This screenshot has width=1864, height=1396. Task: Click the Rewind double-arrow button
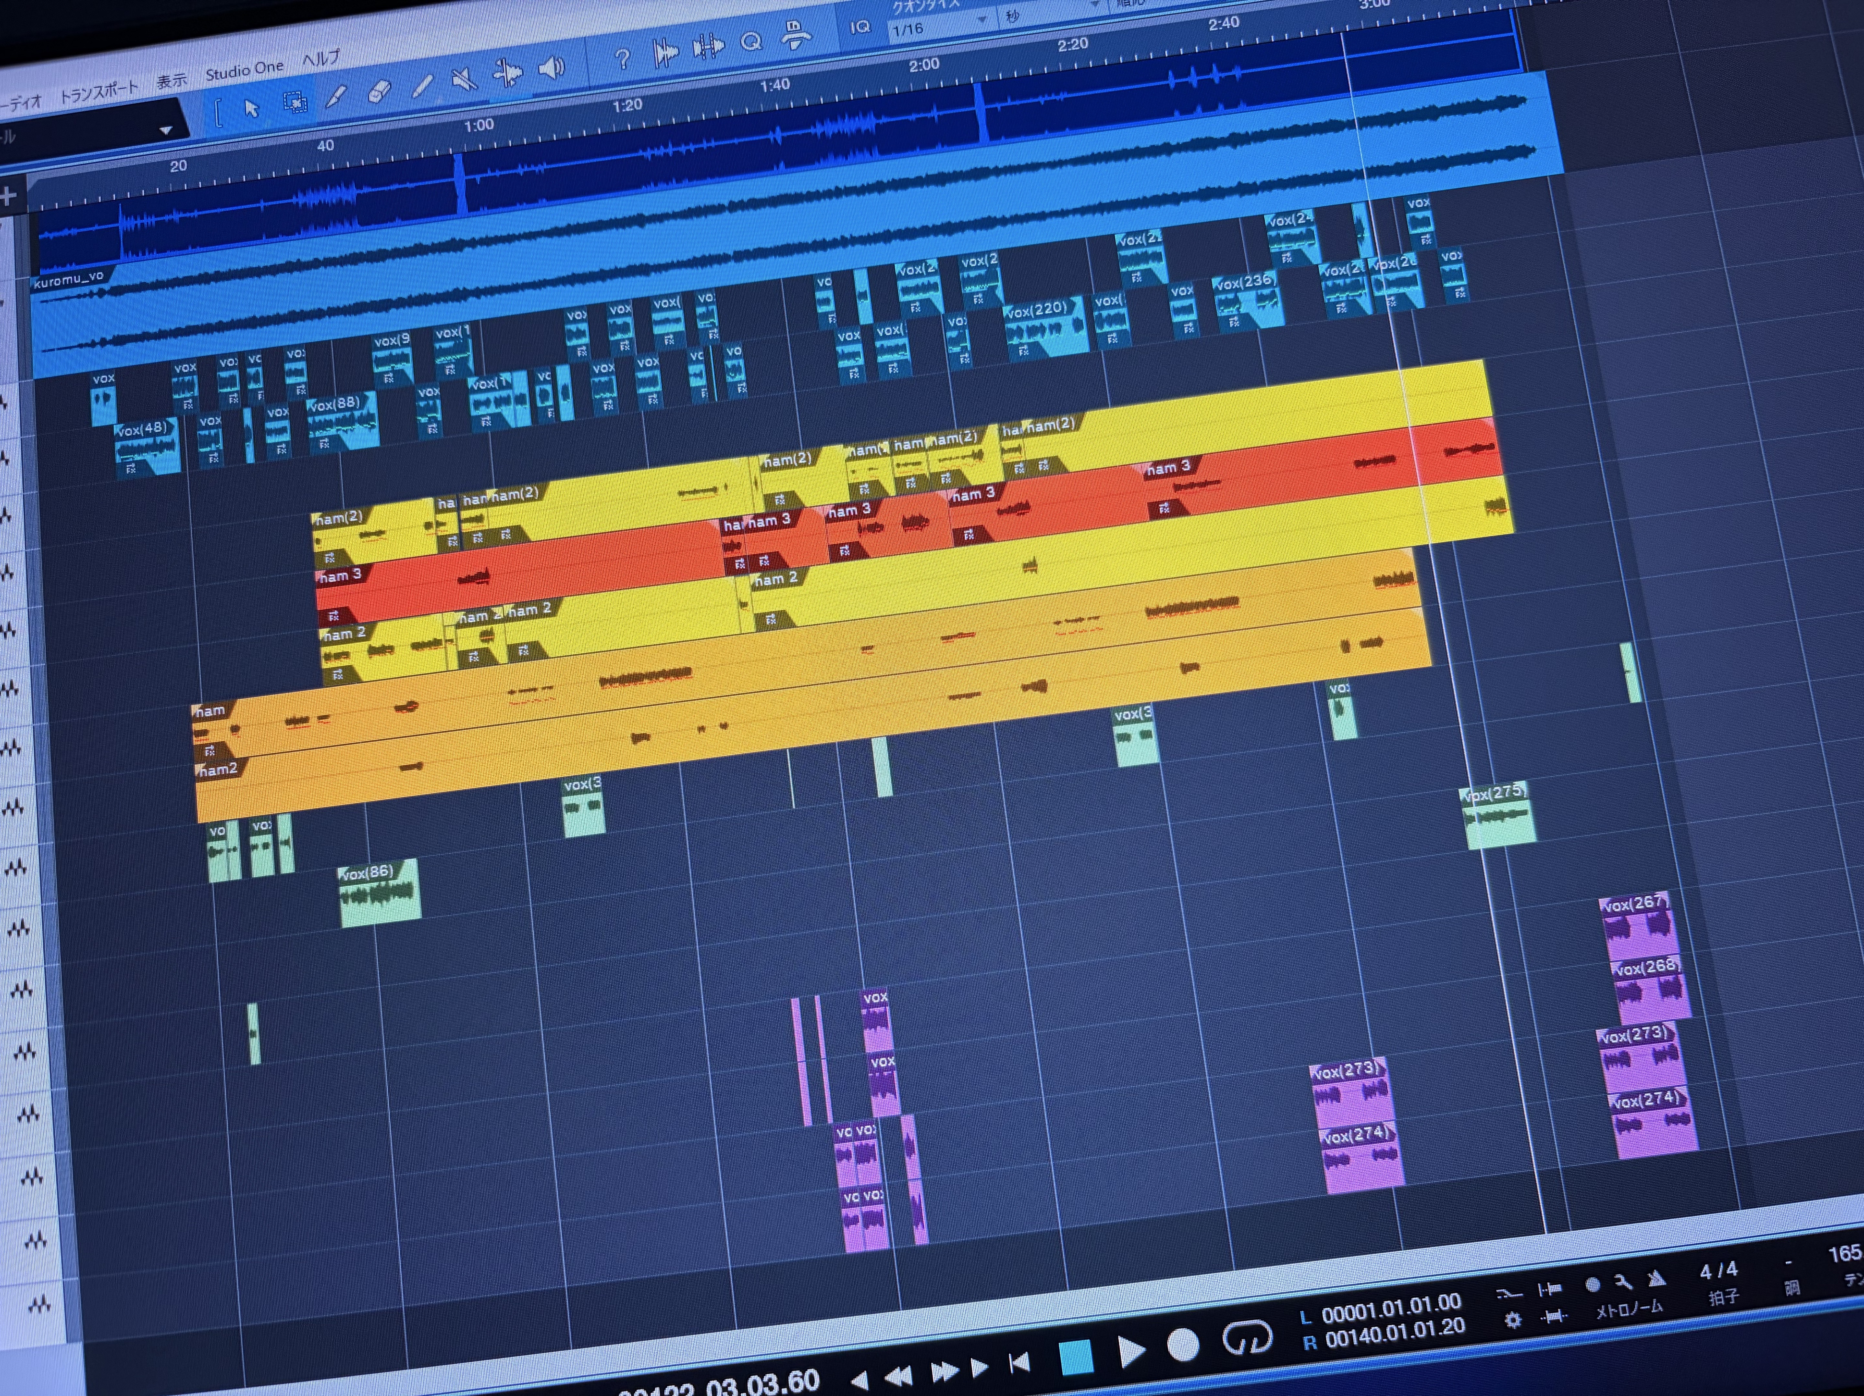(x=898, y=1377)
